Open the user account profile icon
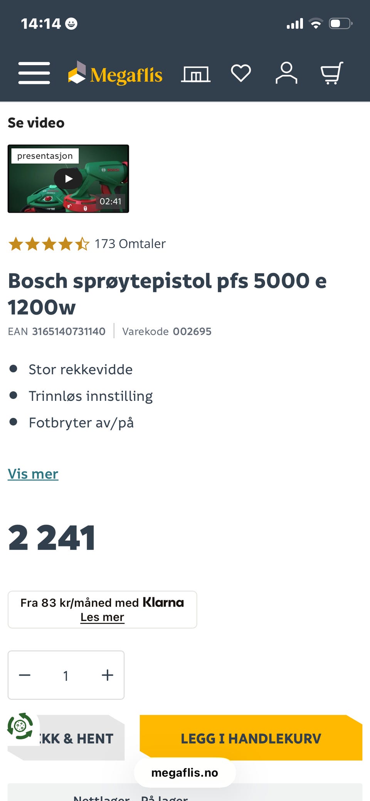Viewport: 370px width, 801px height. [x=286, y=73]
